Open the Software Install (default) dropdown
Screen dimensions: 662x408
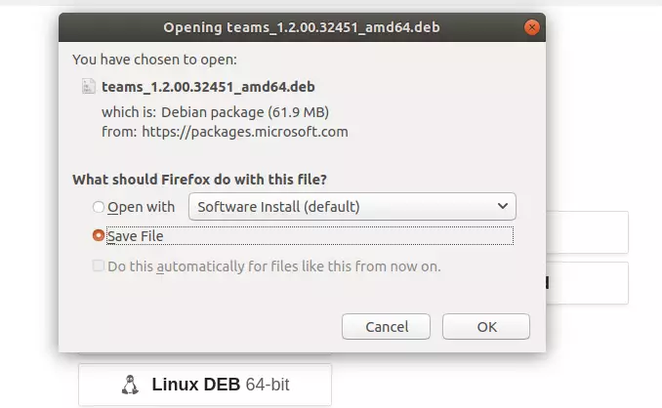[352, 207]
